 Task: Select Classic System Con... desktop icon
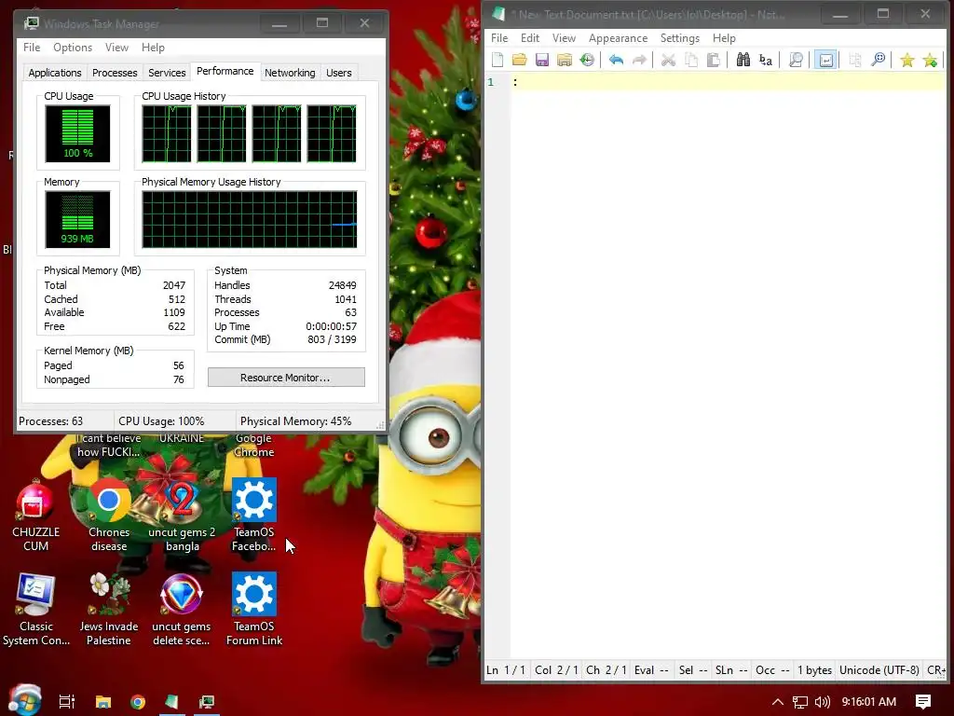(x=36, y=609)
